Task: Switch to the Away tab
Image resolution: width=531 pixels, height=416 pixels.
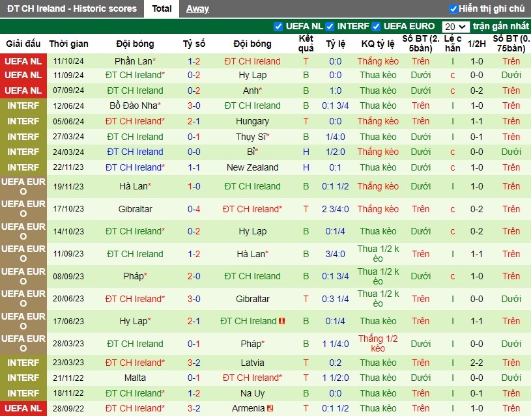Action: coord(197,9)
